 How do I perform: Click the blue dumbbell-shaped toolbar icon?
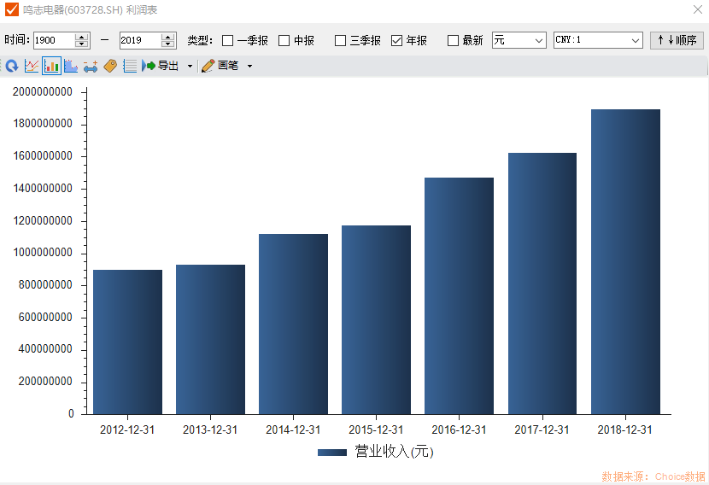[91, 66]
